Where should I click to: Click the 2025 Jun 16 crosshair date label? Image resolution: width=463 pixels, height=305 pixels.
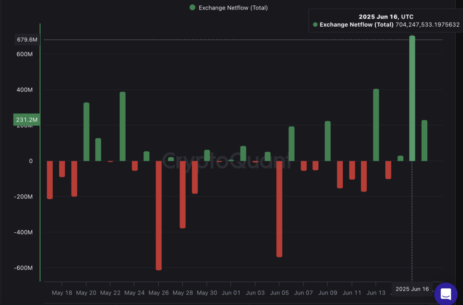pyautogui.click(x=412, y=289)
